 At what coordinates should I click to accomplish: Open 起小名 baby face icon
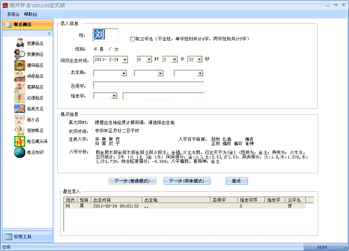[20, 120]
